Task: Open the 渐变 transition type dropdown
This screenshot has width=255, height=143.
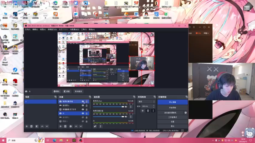Action: click(146, 102)
